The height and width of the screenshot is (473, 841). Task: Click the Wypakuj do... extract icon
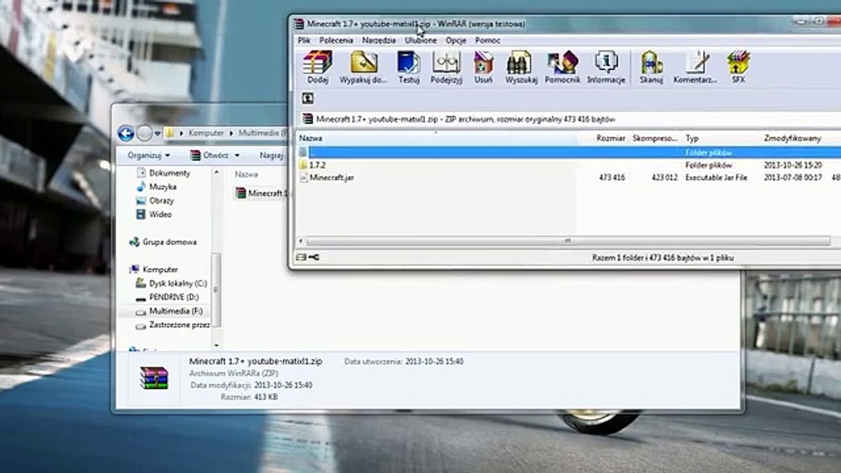click(x=363, y=67)
